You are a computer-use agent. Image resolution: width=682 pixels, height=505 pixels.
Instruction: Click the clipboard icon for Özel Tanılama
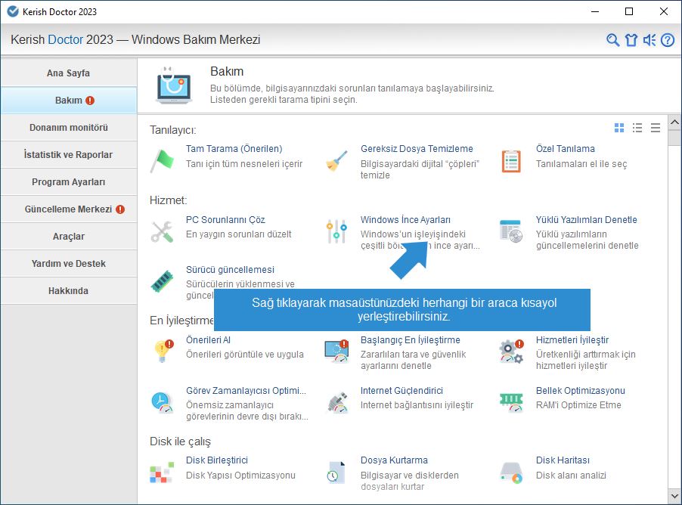tap(511, 161)
